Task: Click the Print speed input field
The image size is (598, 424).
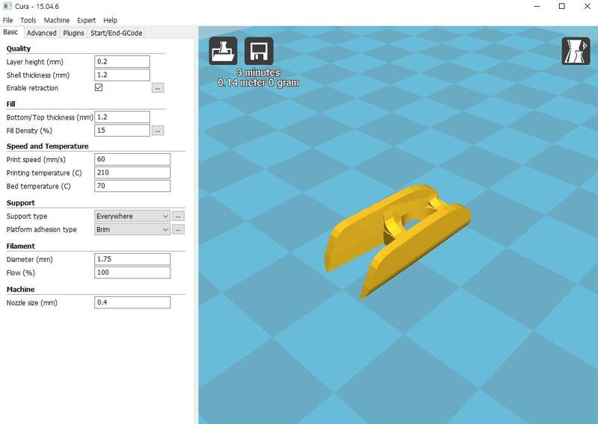Action: point(132,159)
